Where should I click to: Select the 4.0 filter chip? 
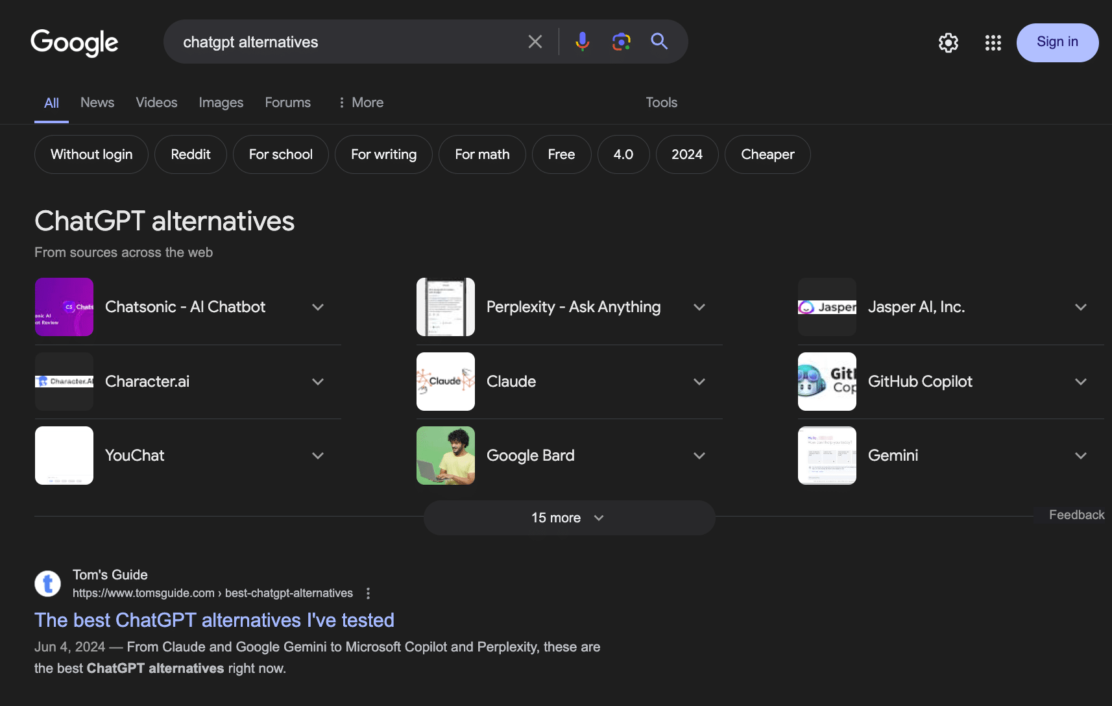(623, 154)
